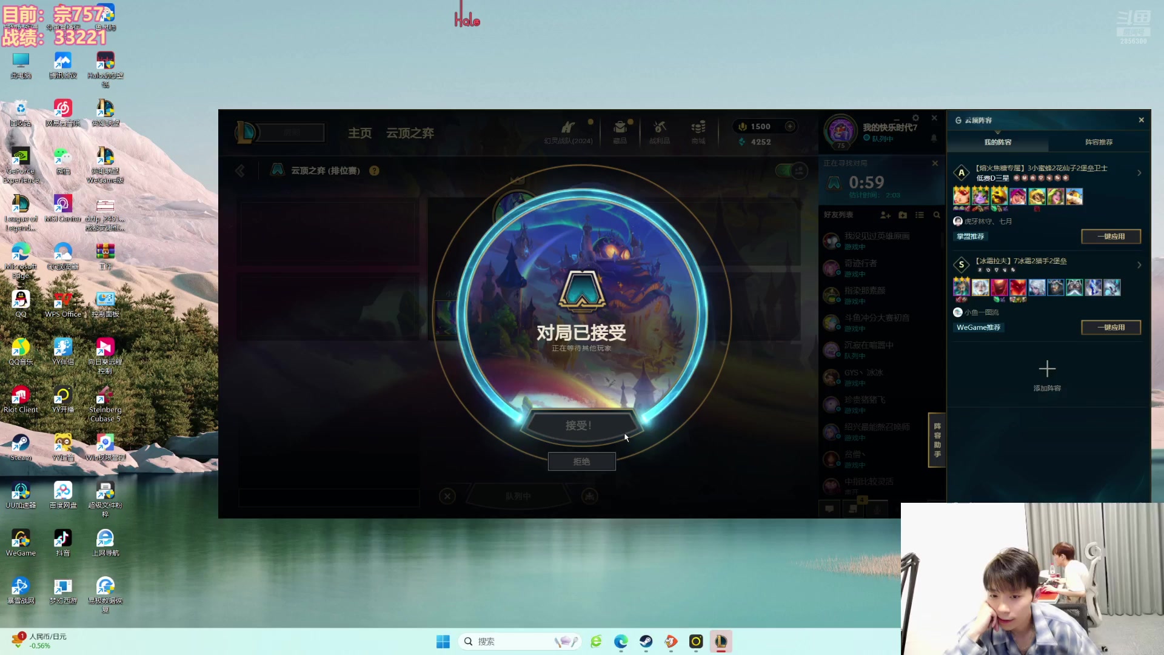Open the Riot Client desktop icon

pyautogui.click(x=21, y=400)
